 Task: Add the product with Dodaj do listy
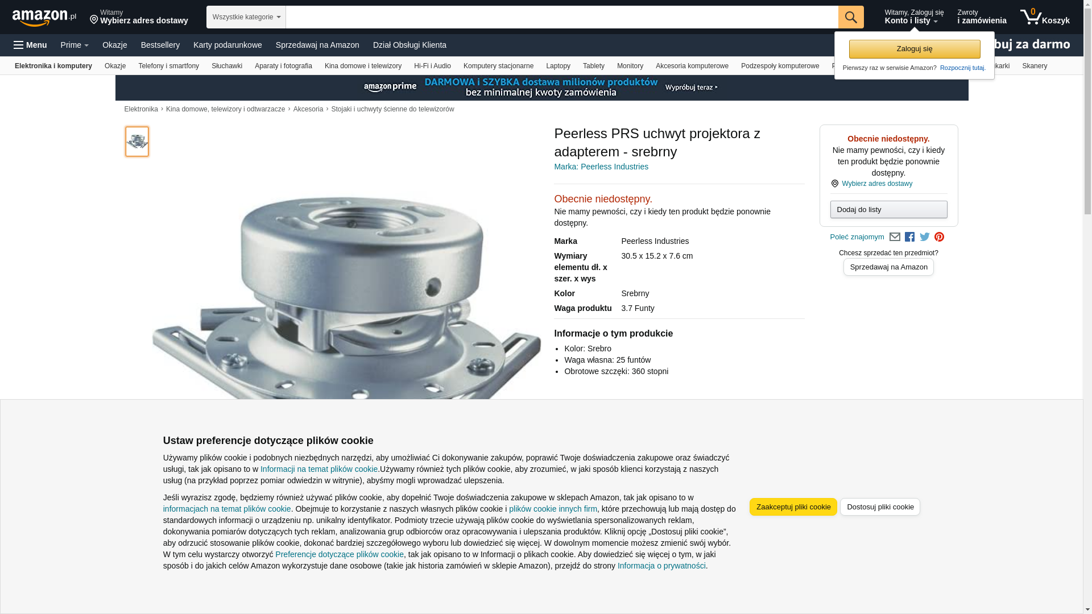coord(888,210)
